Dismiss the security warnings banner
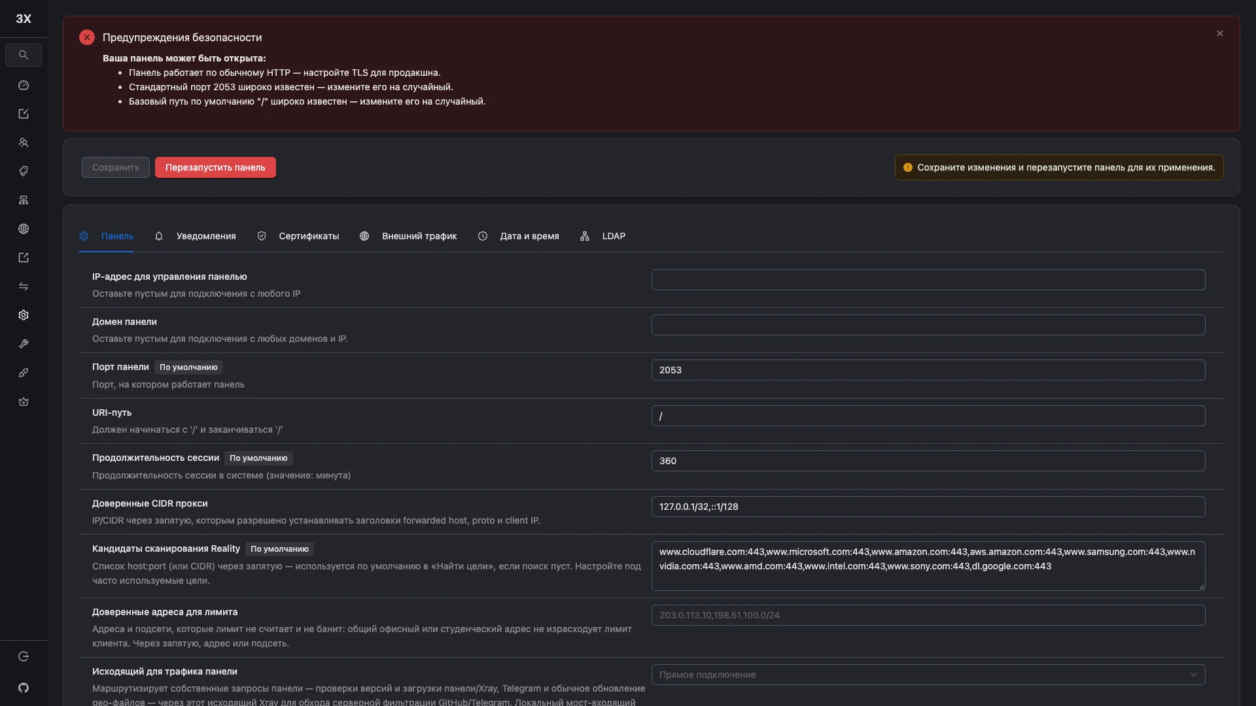The height and width of the screenshot is (706, 1256). click(x=1220, y=33)
